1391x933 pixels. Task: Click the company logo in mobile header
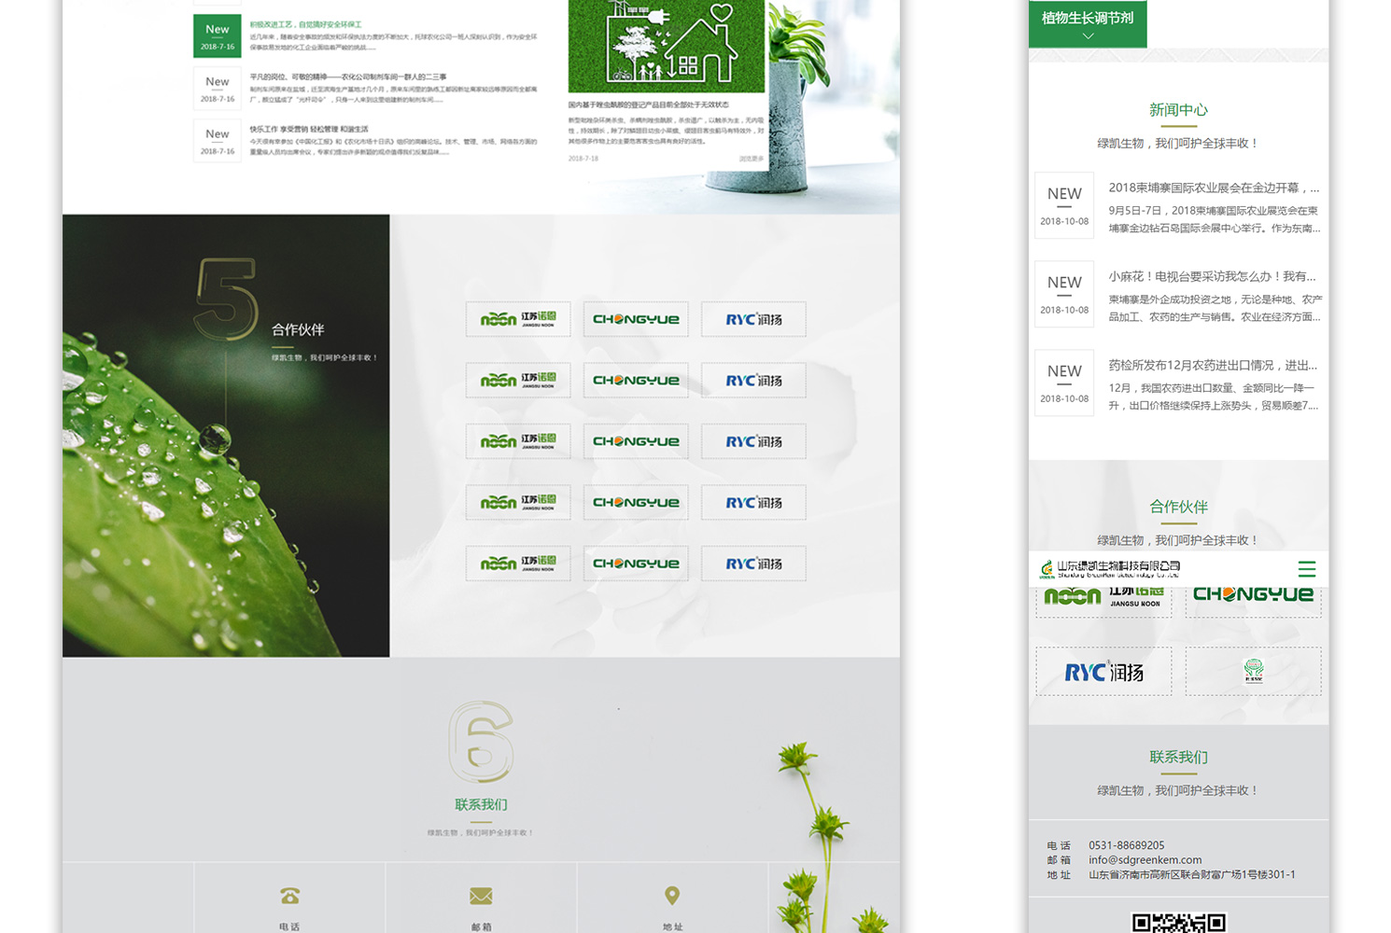[x=1111, y=568]
